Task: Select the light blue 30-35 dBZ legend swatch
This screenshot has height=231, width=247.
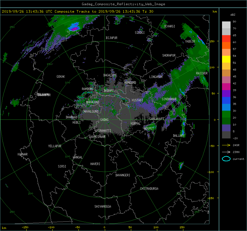Action: 226,107
